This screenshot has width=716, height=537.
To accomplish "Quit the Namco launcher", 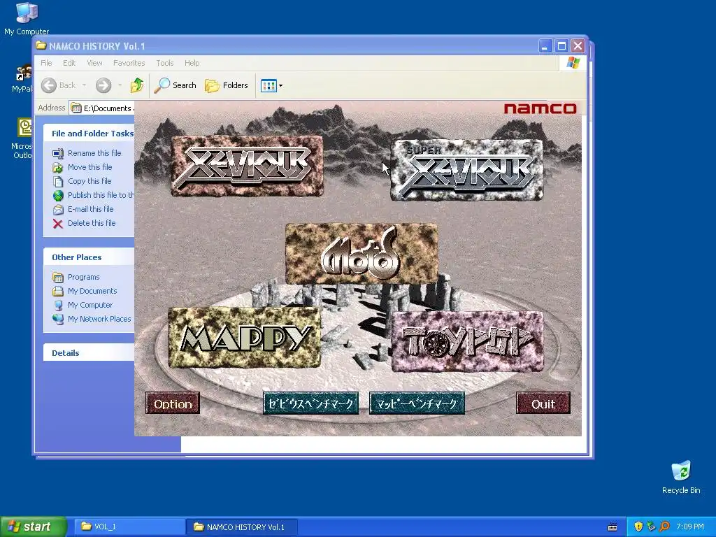I will pos(543,403).
